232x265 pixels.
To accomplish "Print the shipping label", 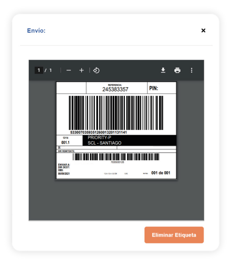I will [x=177, y=70].
